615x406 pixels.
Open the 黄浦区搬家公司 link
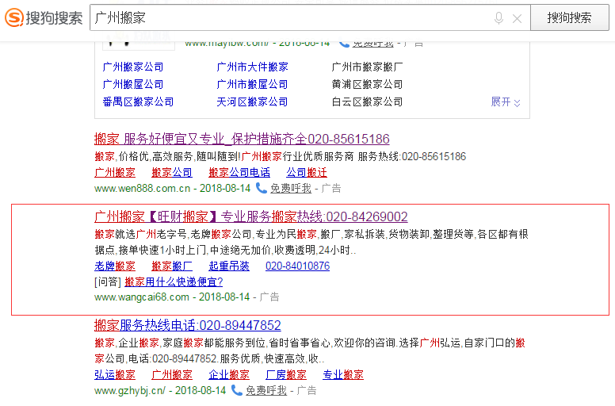(367, 84)
